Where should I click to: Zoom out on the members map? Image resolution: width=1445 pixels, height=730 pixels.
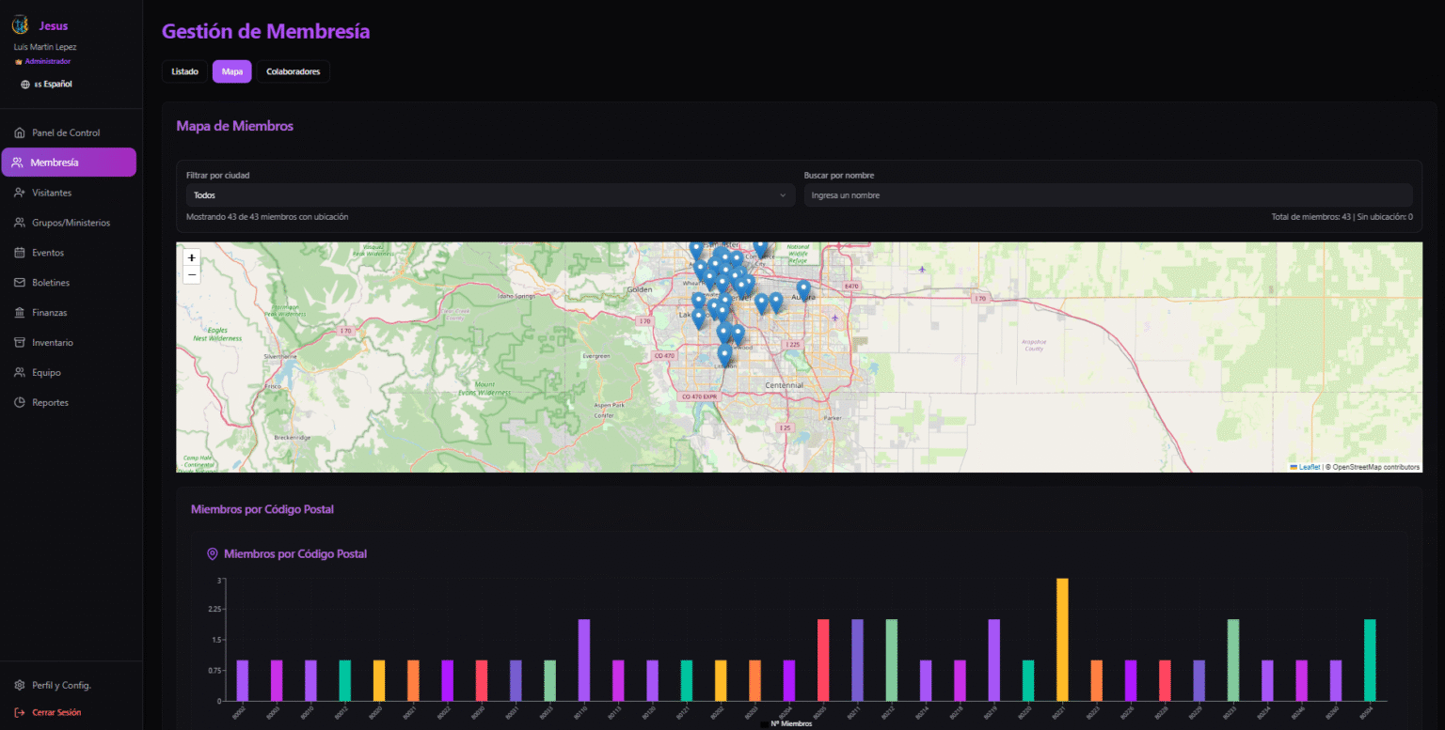(x=192, y=275)
